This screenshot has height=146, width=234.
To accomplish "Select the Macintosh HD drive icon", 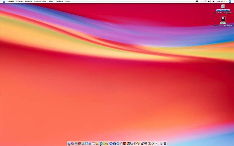I will click(x=223, y=6).
